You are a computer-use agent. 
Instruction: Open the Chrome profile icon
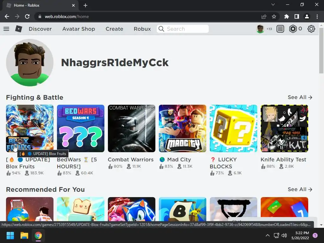point(307,16)
